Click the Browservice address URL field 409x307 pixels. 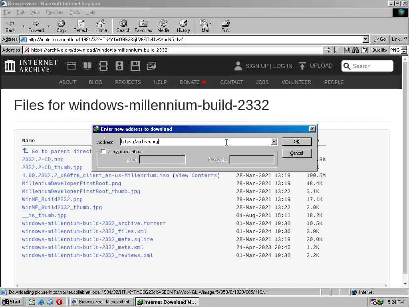coord(172,50)
